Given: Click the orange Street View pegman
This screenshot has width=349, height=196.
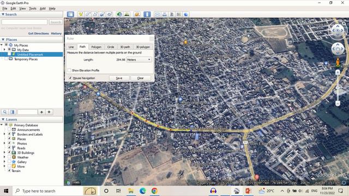Looking at the screenshot, I should 338,63.
